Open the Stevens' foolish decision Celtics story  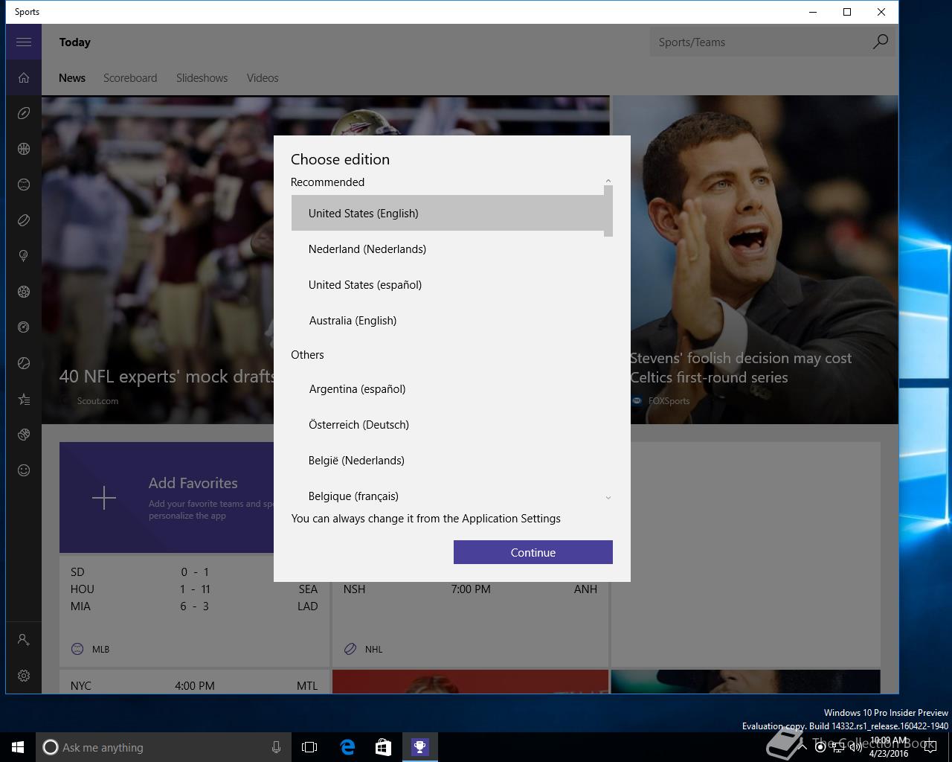coord(741,368)
